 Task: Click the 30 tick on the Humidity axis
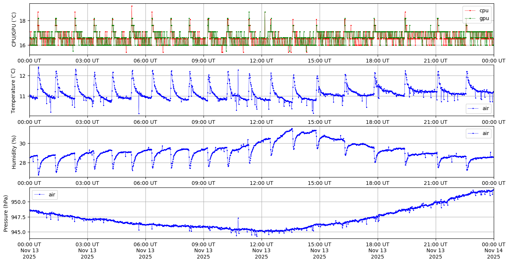pyautogui.click(x=23, y=144)
